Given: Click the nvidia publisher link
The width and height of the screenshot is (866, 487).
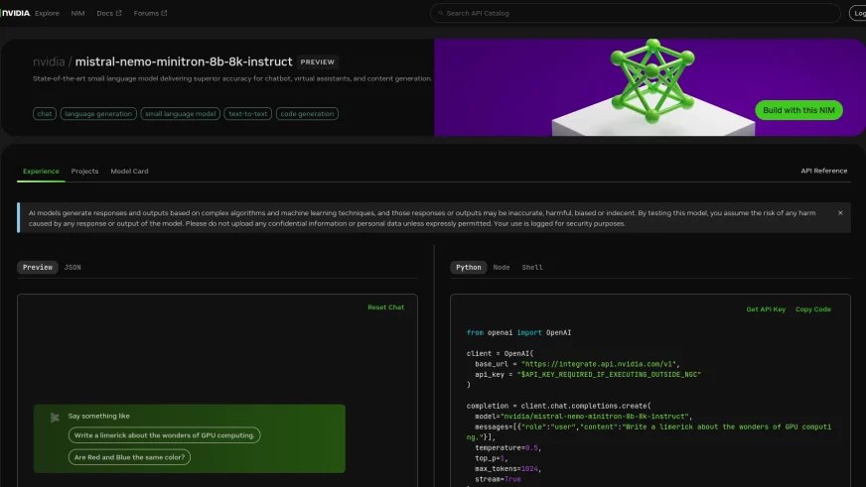Looking at the screenshot, I should (x=49, y=61).
